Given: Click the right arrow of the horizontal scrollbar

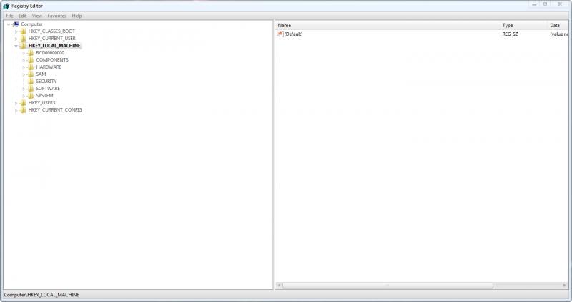Looking at the screenshot, I should point(564,286).
